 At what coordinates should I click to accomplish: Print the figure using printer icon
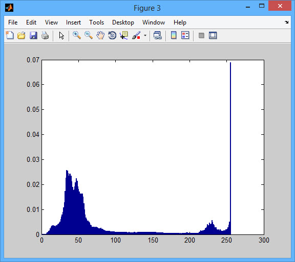coord(45,35)
